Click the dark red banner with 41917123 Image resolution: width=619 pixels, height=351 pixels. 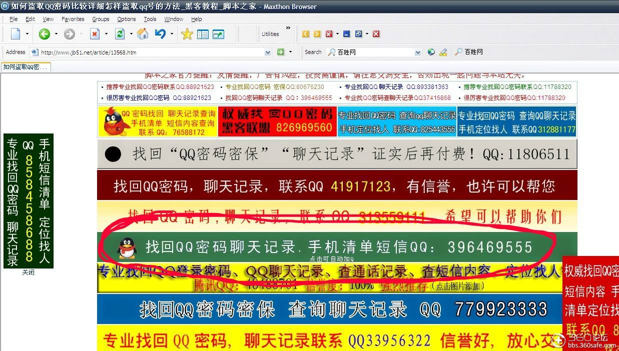(337, 186)
